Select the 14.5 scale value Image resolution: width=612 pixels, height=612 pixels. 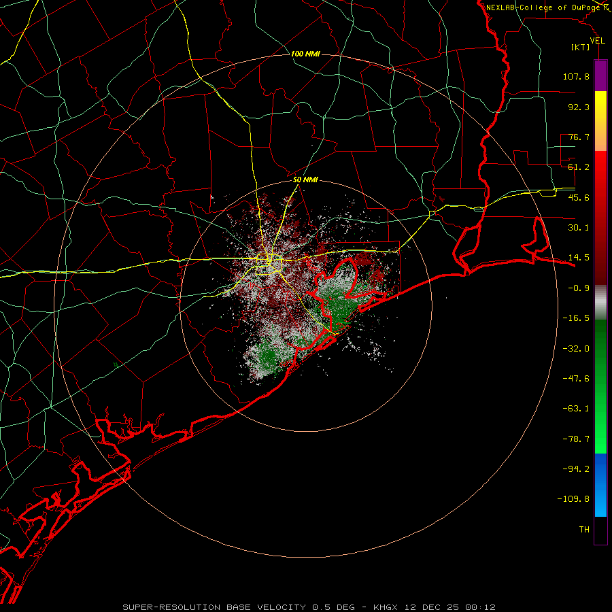(579, 258)
